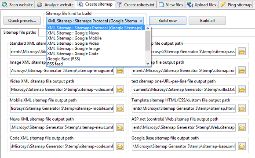Open the Scan website tab
This screenshot has height=158, width=255.
[17, 4]
